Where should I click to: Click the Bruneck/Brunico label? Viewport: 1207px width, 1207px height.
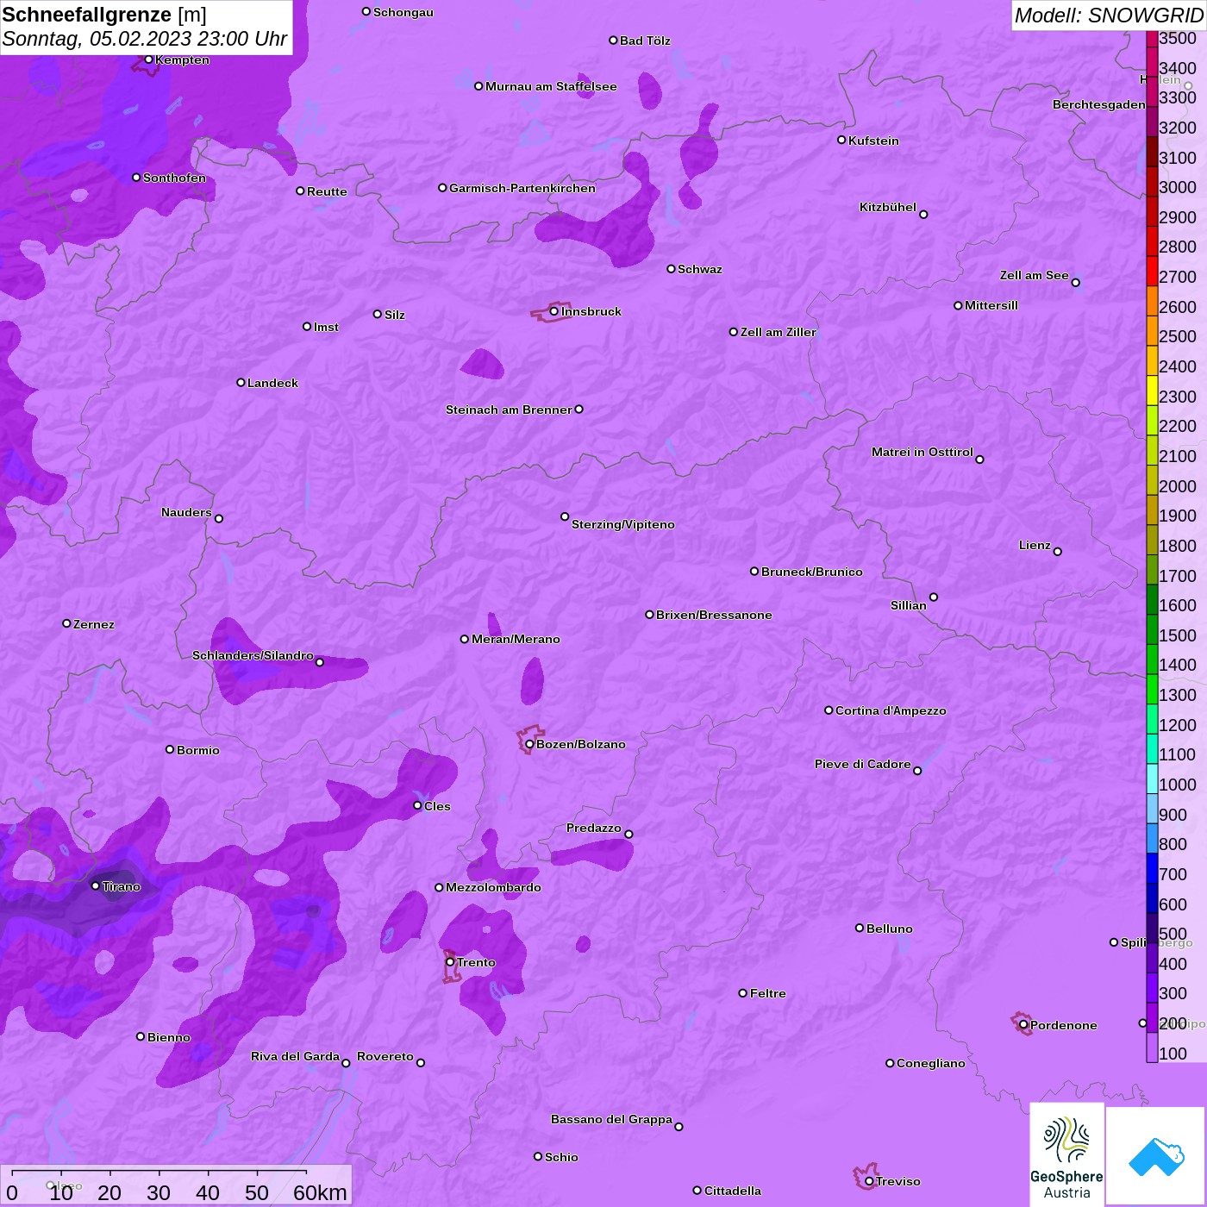coord(812,572)
